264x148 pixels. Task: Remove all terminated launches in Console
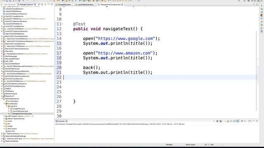tap(221, 121)
